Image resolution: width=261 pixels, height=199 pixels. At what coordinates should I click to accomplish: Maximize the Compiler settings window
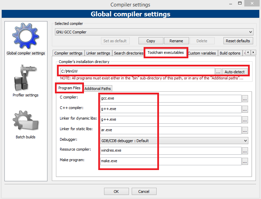240,3
